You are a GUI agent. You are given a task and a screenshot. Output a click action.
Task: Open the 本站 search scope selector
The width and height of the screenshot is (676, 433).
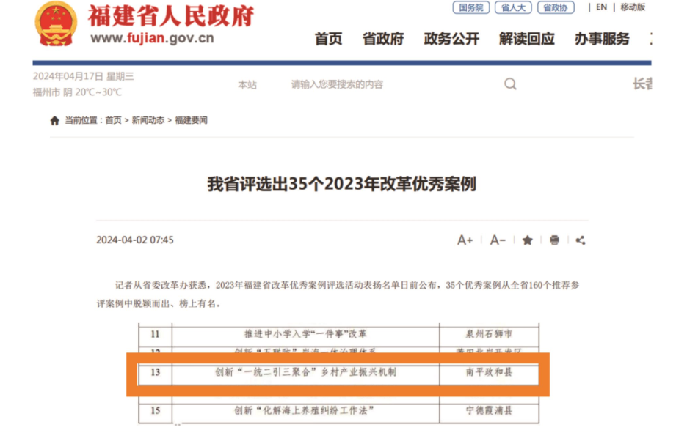pyautogui.click(x=247, y=85)
